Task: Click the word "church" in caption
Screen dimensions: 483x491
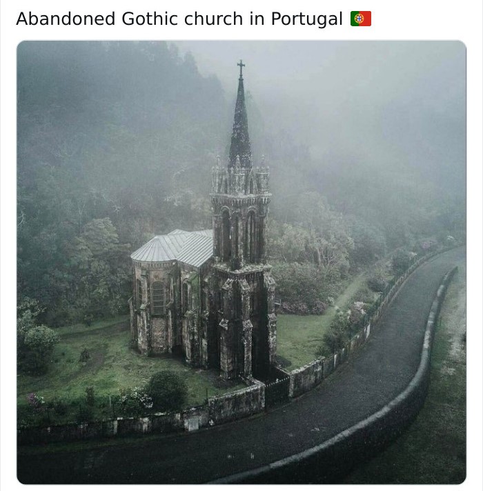Action: tap(214, 19)
